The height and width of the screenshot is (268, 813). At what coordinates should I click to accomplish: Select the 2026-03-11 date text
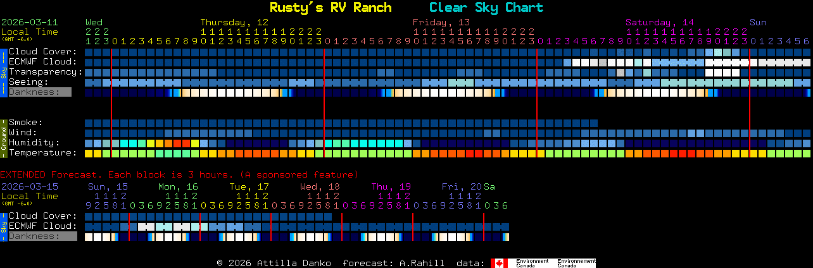coord(29,22)
